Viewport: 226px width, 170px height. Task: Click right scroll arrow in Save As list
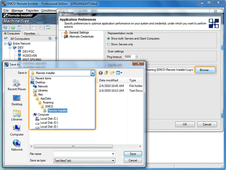[140, 146]
